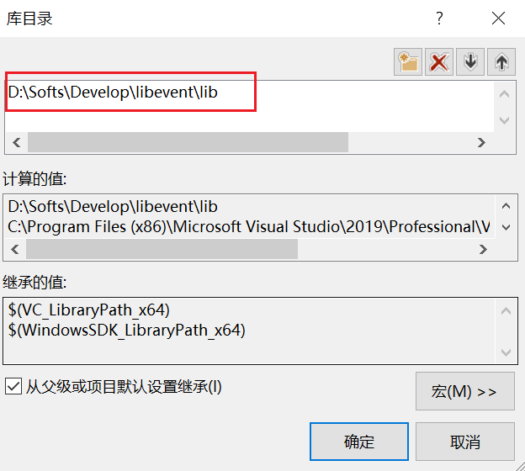
Task: Click down arrow of the edit list vertical scrollbar
Action: (x=504, y=119)
